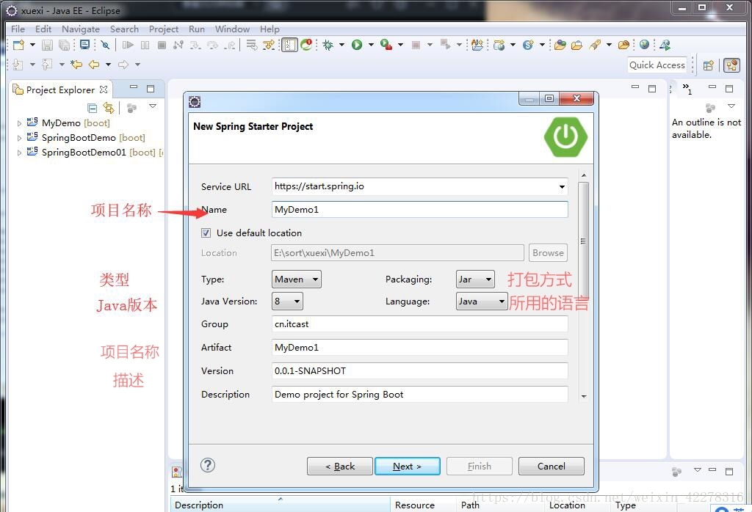Open the Run menu
Image resolution: width=752 pixels, height=512 pixels.
[197, 29]
